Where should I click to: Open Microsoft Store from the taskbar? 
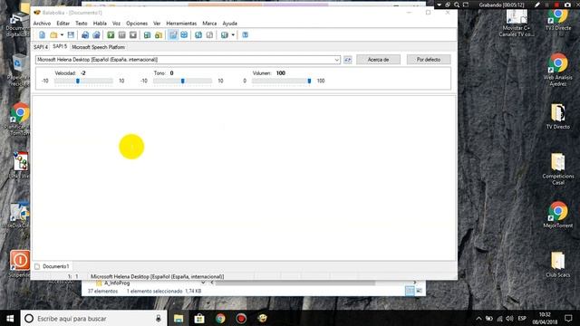(x=199, y=318)
